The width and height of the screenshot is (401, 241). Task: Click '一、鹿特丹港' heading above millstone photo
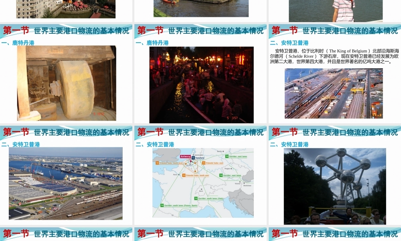18,43
